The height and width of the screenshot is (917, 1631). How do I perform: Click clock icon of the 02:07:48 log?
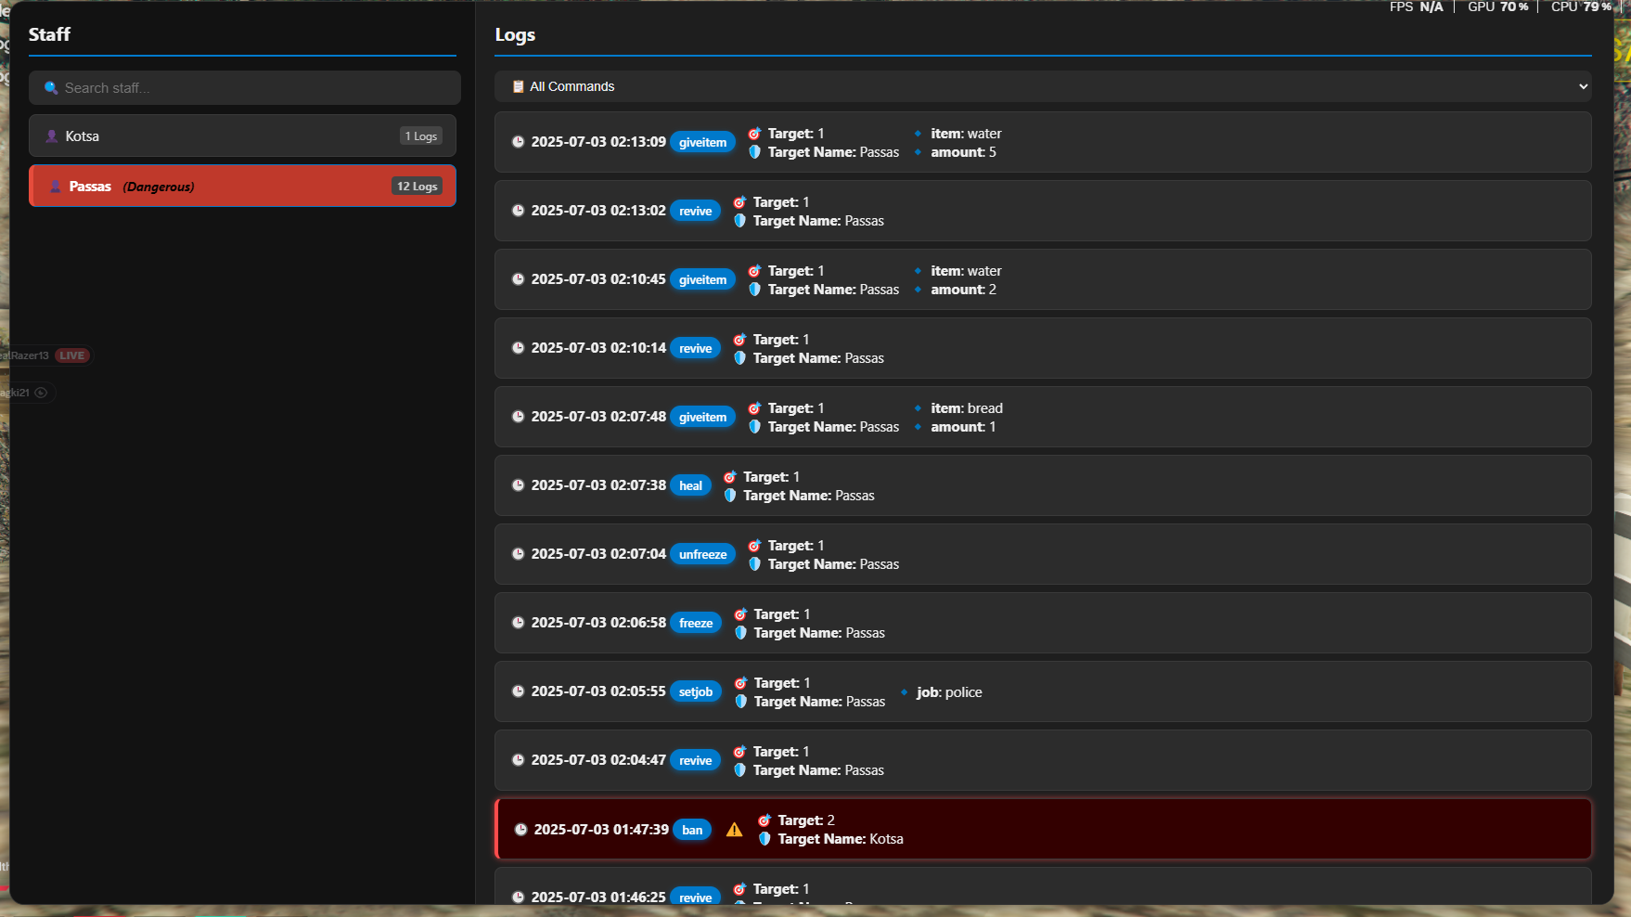click(519, 417)
